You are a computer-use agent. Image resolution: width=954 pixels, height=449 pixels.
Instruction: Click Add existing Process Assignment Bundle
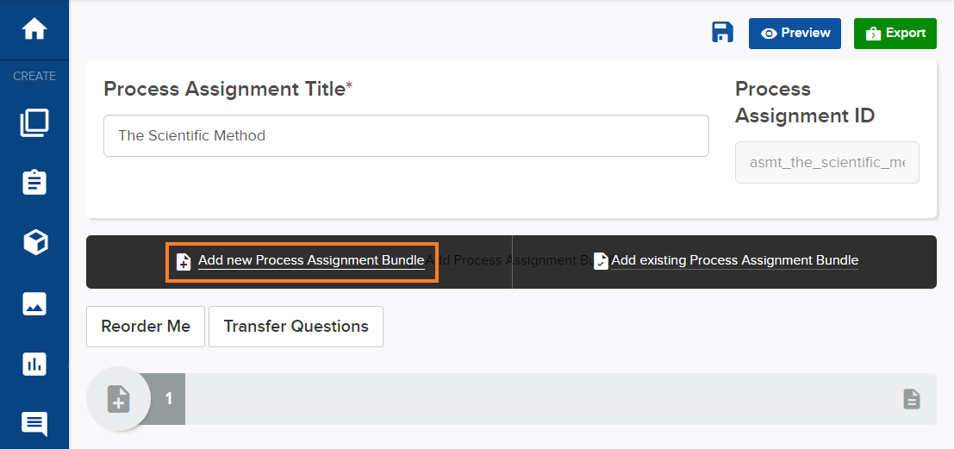734,261
